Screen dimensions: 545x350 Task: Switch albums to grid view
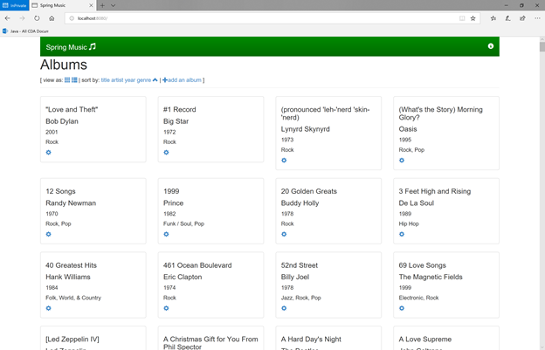(x=67, y=80)
